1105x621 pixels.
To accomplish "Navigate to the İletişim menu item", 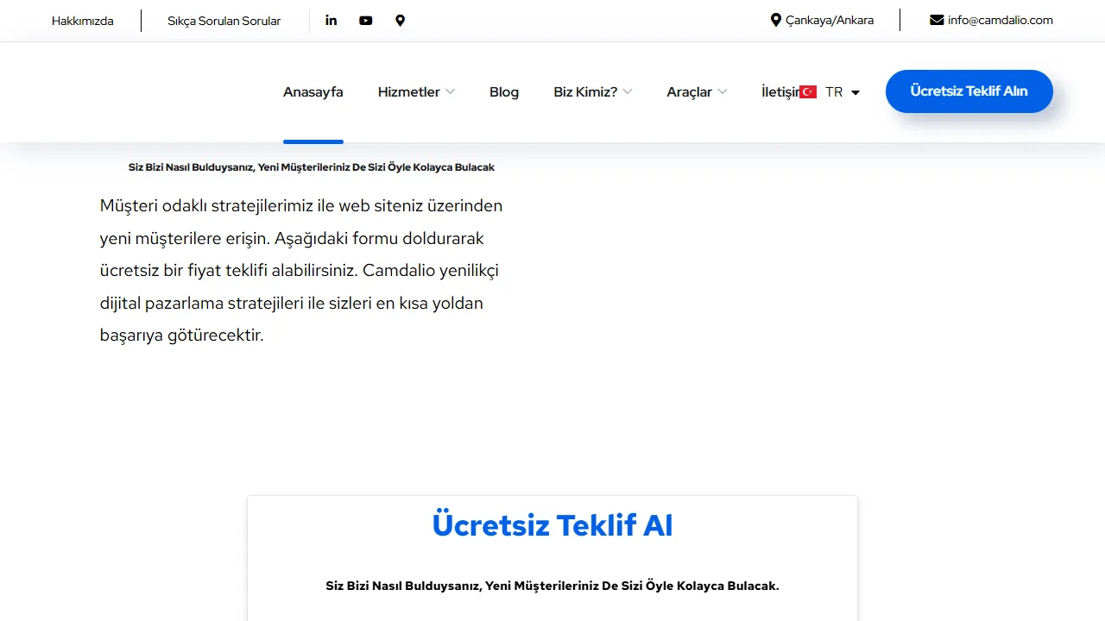I will [781, 91].
